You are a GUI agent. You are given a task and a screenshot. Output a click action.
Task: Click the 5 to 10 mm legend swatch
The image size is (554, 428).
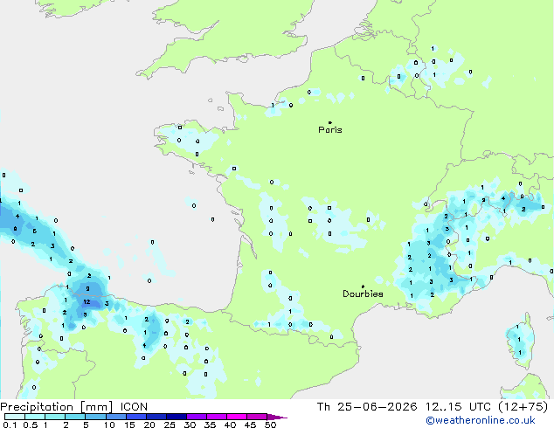pyautogui.click(x=95, y=417)
